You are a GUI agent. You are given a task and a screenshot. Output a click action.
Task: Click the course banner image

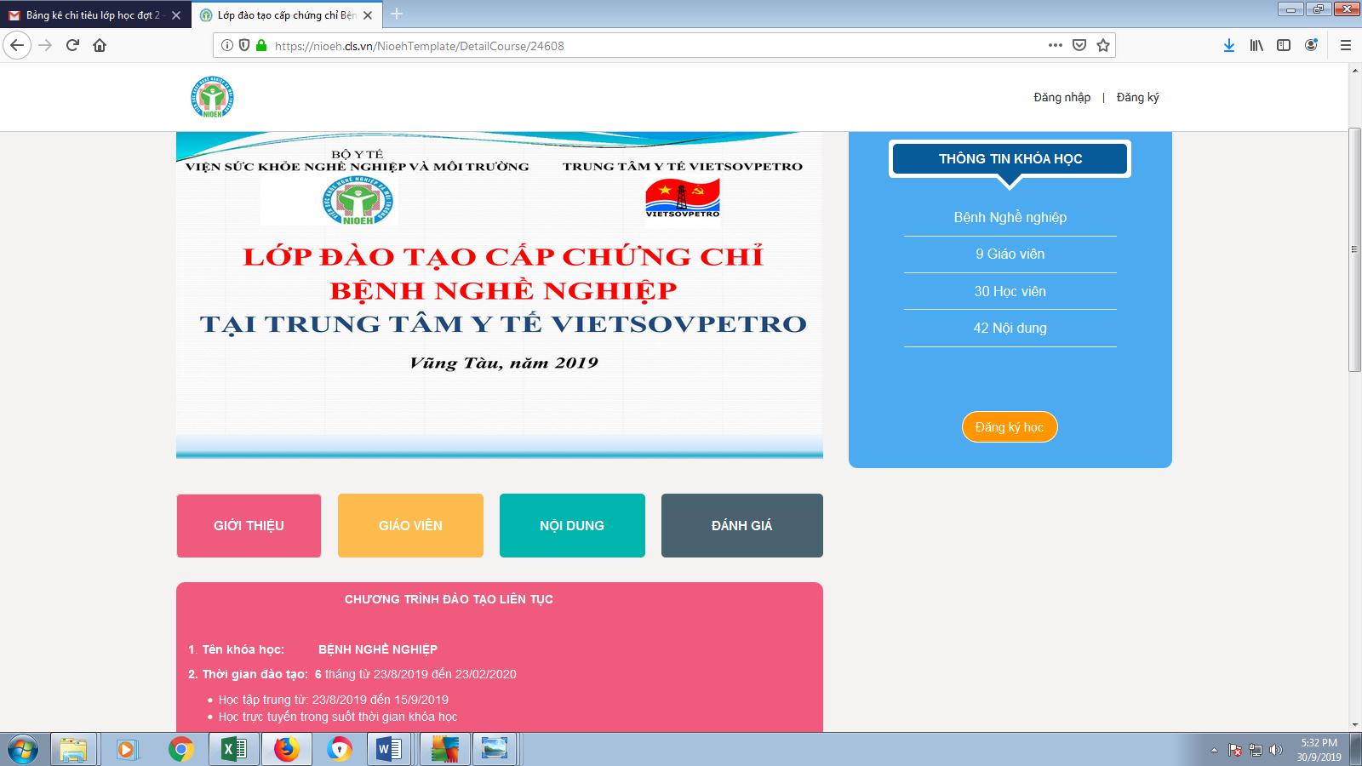[x=500, y=294]
